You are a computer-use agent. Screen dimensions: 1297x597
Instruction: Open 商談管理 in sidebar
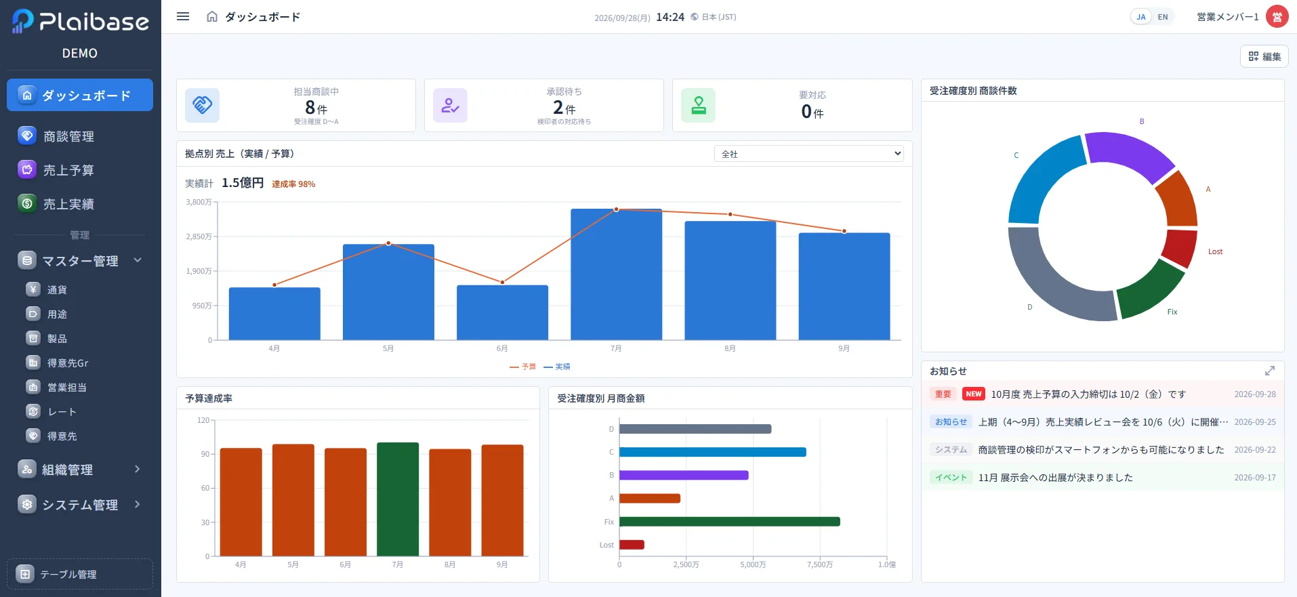80,136
